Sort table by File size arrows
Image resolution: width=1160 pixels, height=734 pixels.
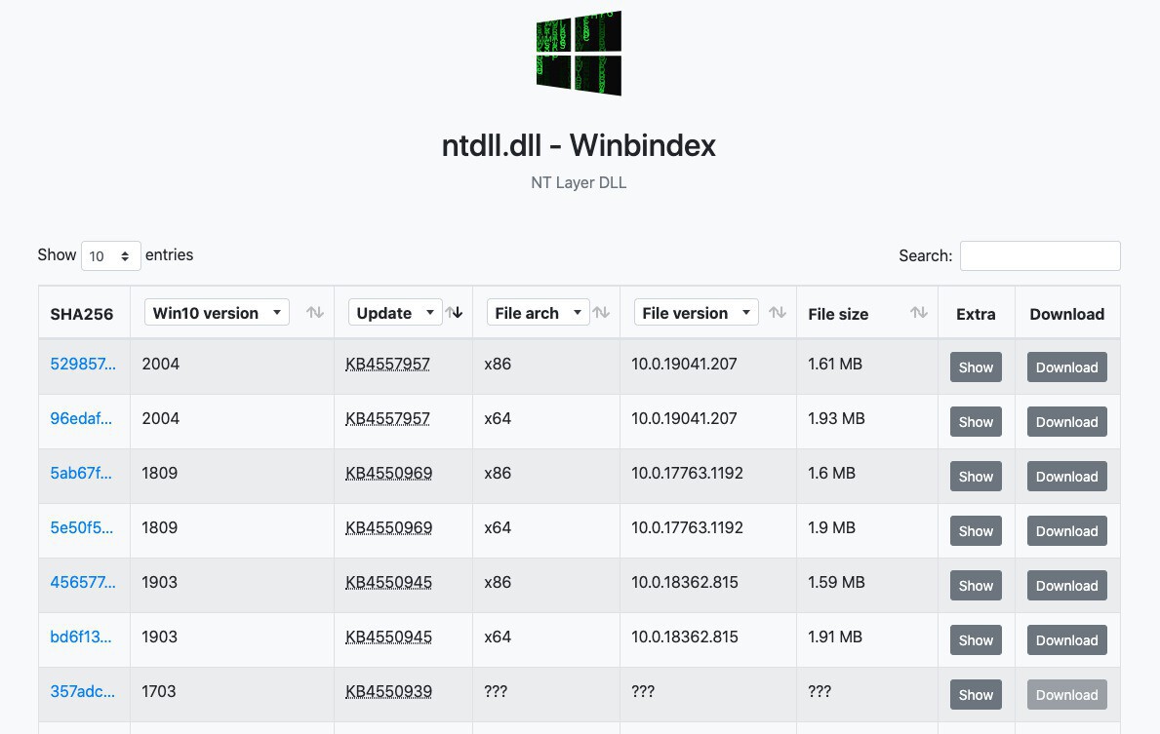click(x=918, y=313)
